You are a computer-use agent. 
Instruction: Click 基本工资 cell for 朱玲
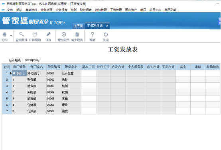(89, 80)
